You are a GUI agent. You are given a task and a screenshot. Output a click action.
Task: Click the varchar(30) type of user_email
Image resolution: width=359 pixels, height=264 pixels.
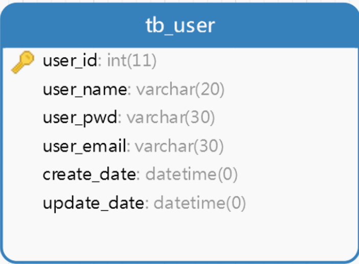(x=179, y=146)
